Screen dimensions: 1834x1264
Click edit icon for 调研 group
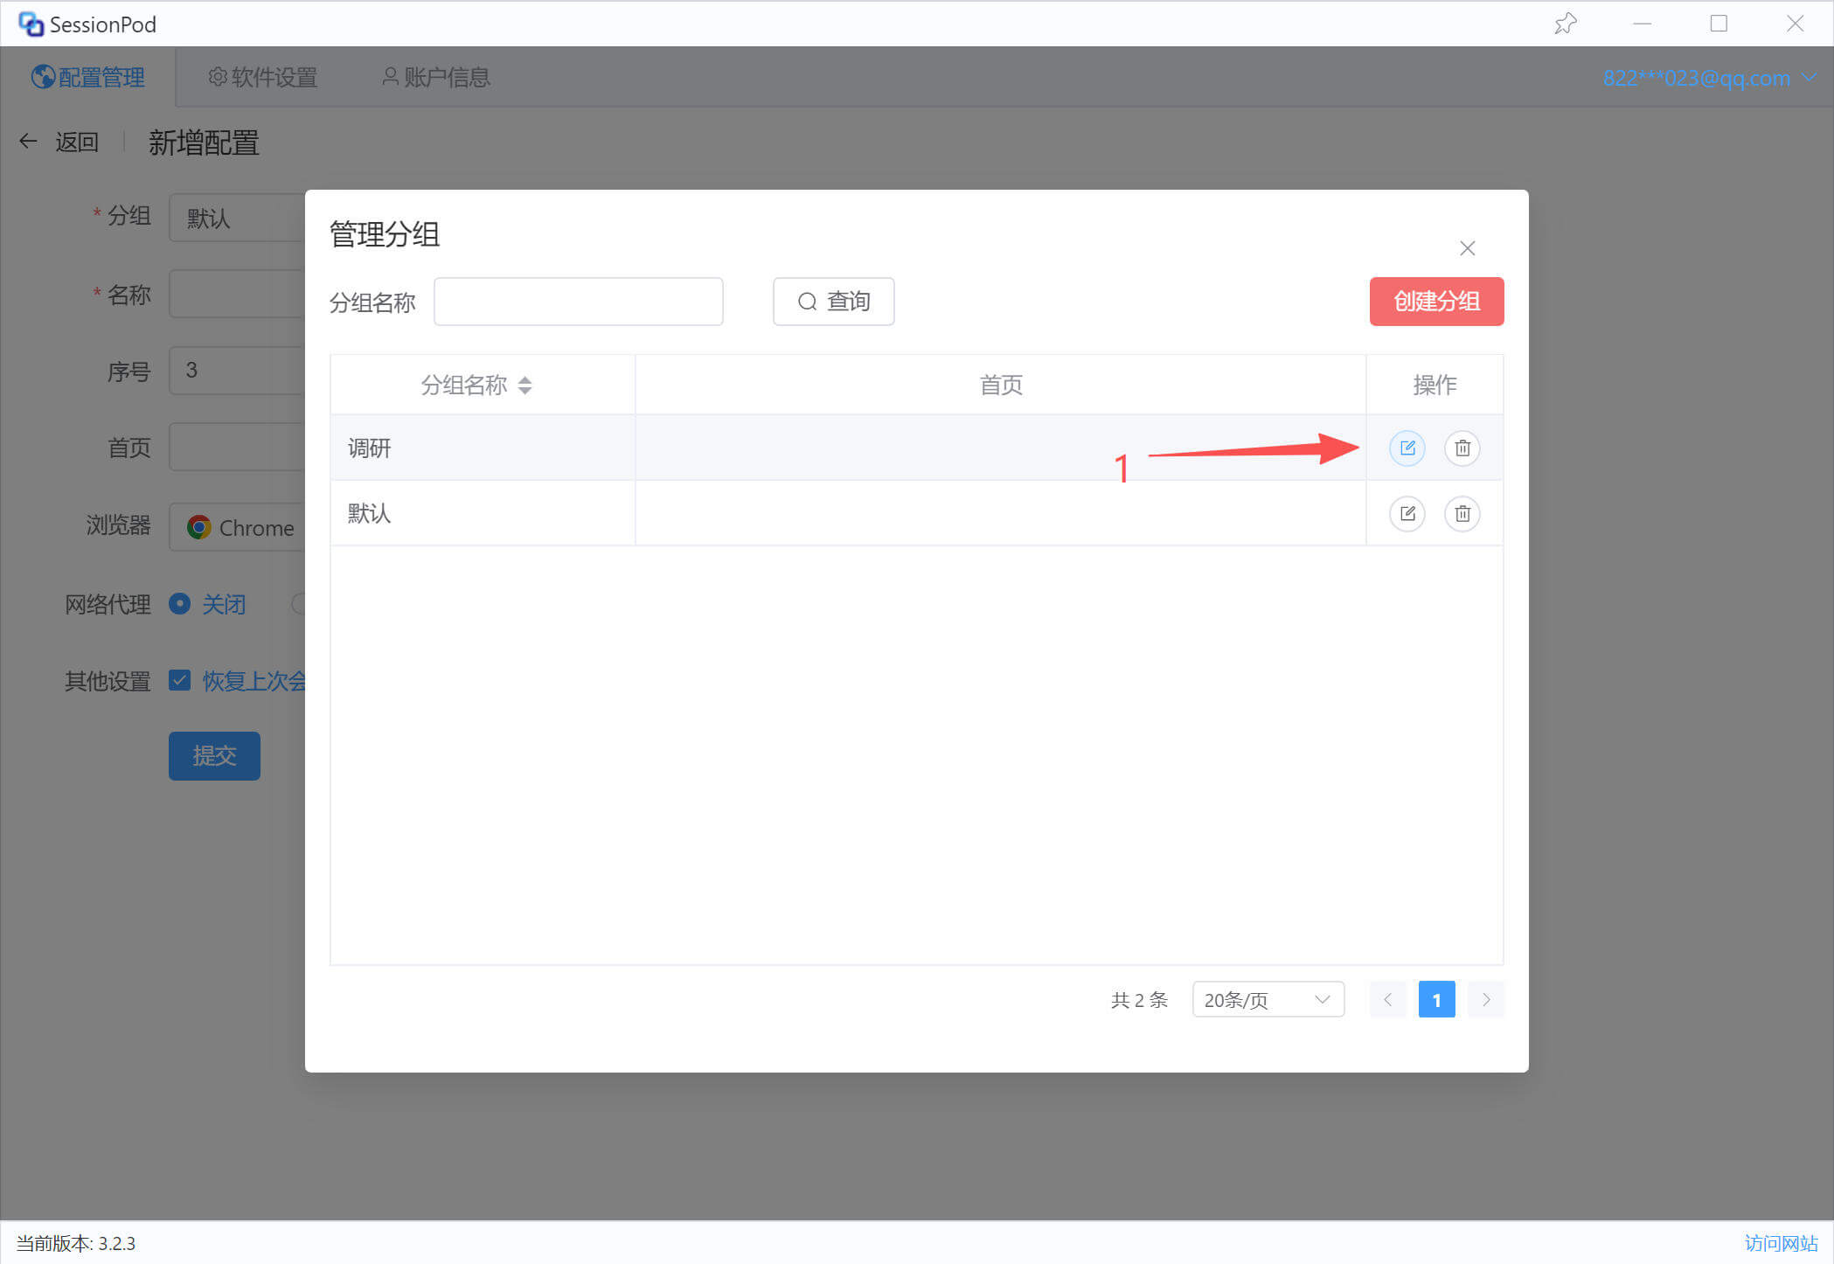pos(1407,448)
